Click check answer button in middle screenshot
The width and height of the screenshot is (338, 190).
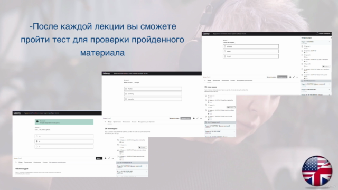[185, 118]
